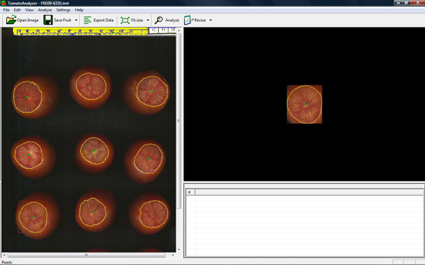Click the Analyze magnifying glass icon
This screenshot has height=265, width=425.
coord(159,20)
